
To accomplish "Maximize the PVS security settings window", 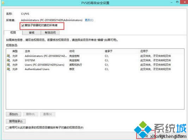I will pos(177,2).
